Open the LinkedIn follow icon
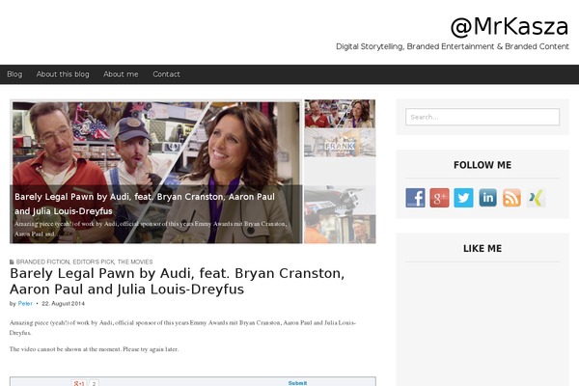The height and width of the screenshot is (386, 579). [487, 198]
